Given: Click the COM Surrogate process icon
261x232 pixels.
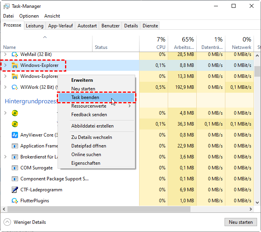Looking at the screenshot, I should point(14,168).
